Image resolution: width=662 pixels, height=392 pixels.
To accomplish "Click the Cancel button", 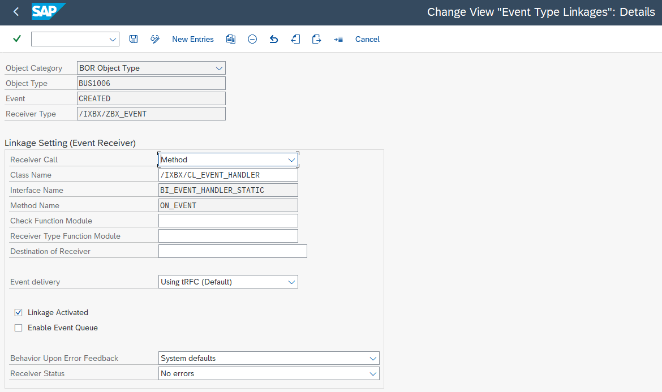I will pos(367,39).
